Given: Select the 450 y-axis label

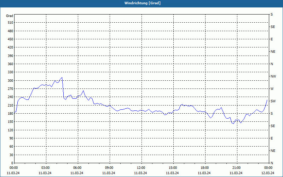Looking at the screenshot, I should coord(11,39).
